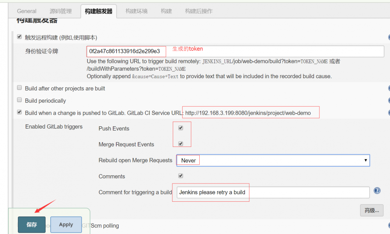Open help for Build after other projects are built
This screenshot has width=390, height=234.
click(388, 88)
